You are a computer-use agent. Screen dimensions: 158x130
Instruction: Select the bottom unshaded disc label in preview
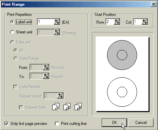click(122, 92)
